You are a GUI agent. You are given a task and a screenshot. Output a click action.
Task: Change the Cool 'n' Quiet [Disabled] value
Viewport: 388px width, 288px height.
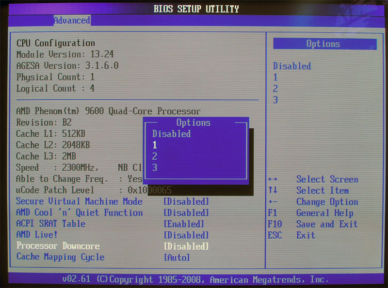point(186,212)
